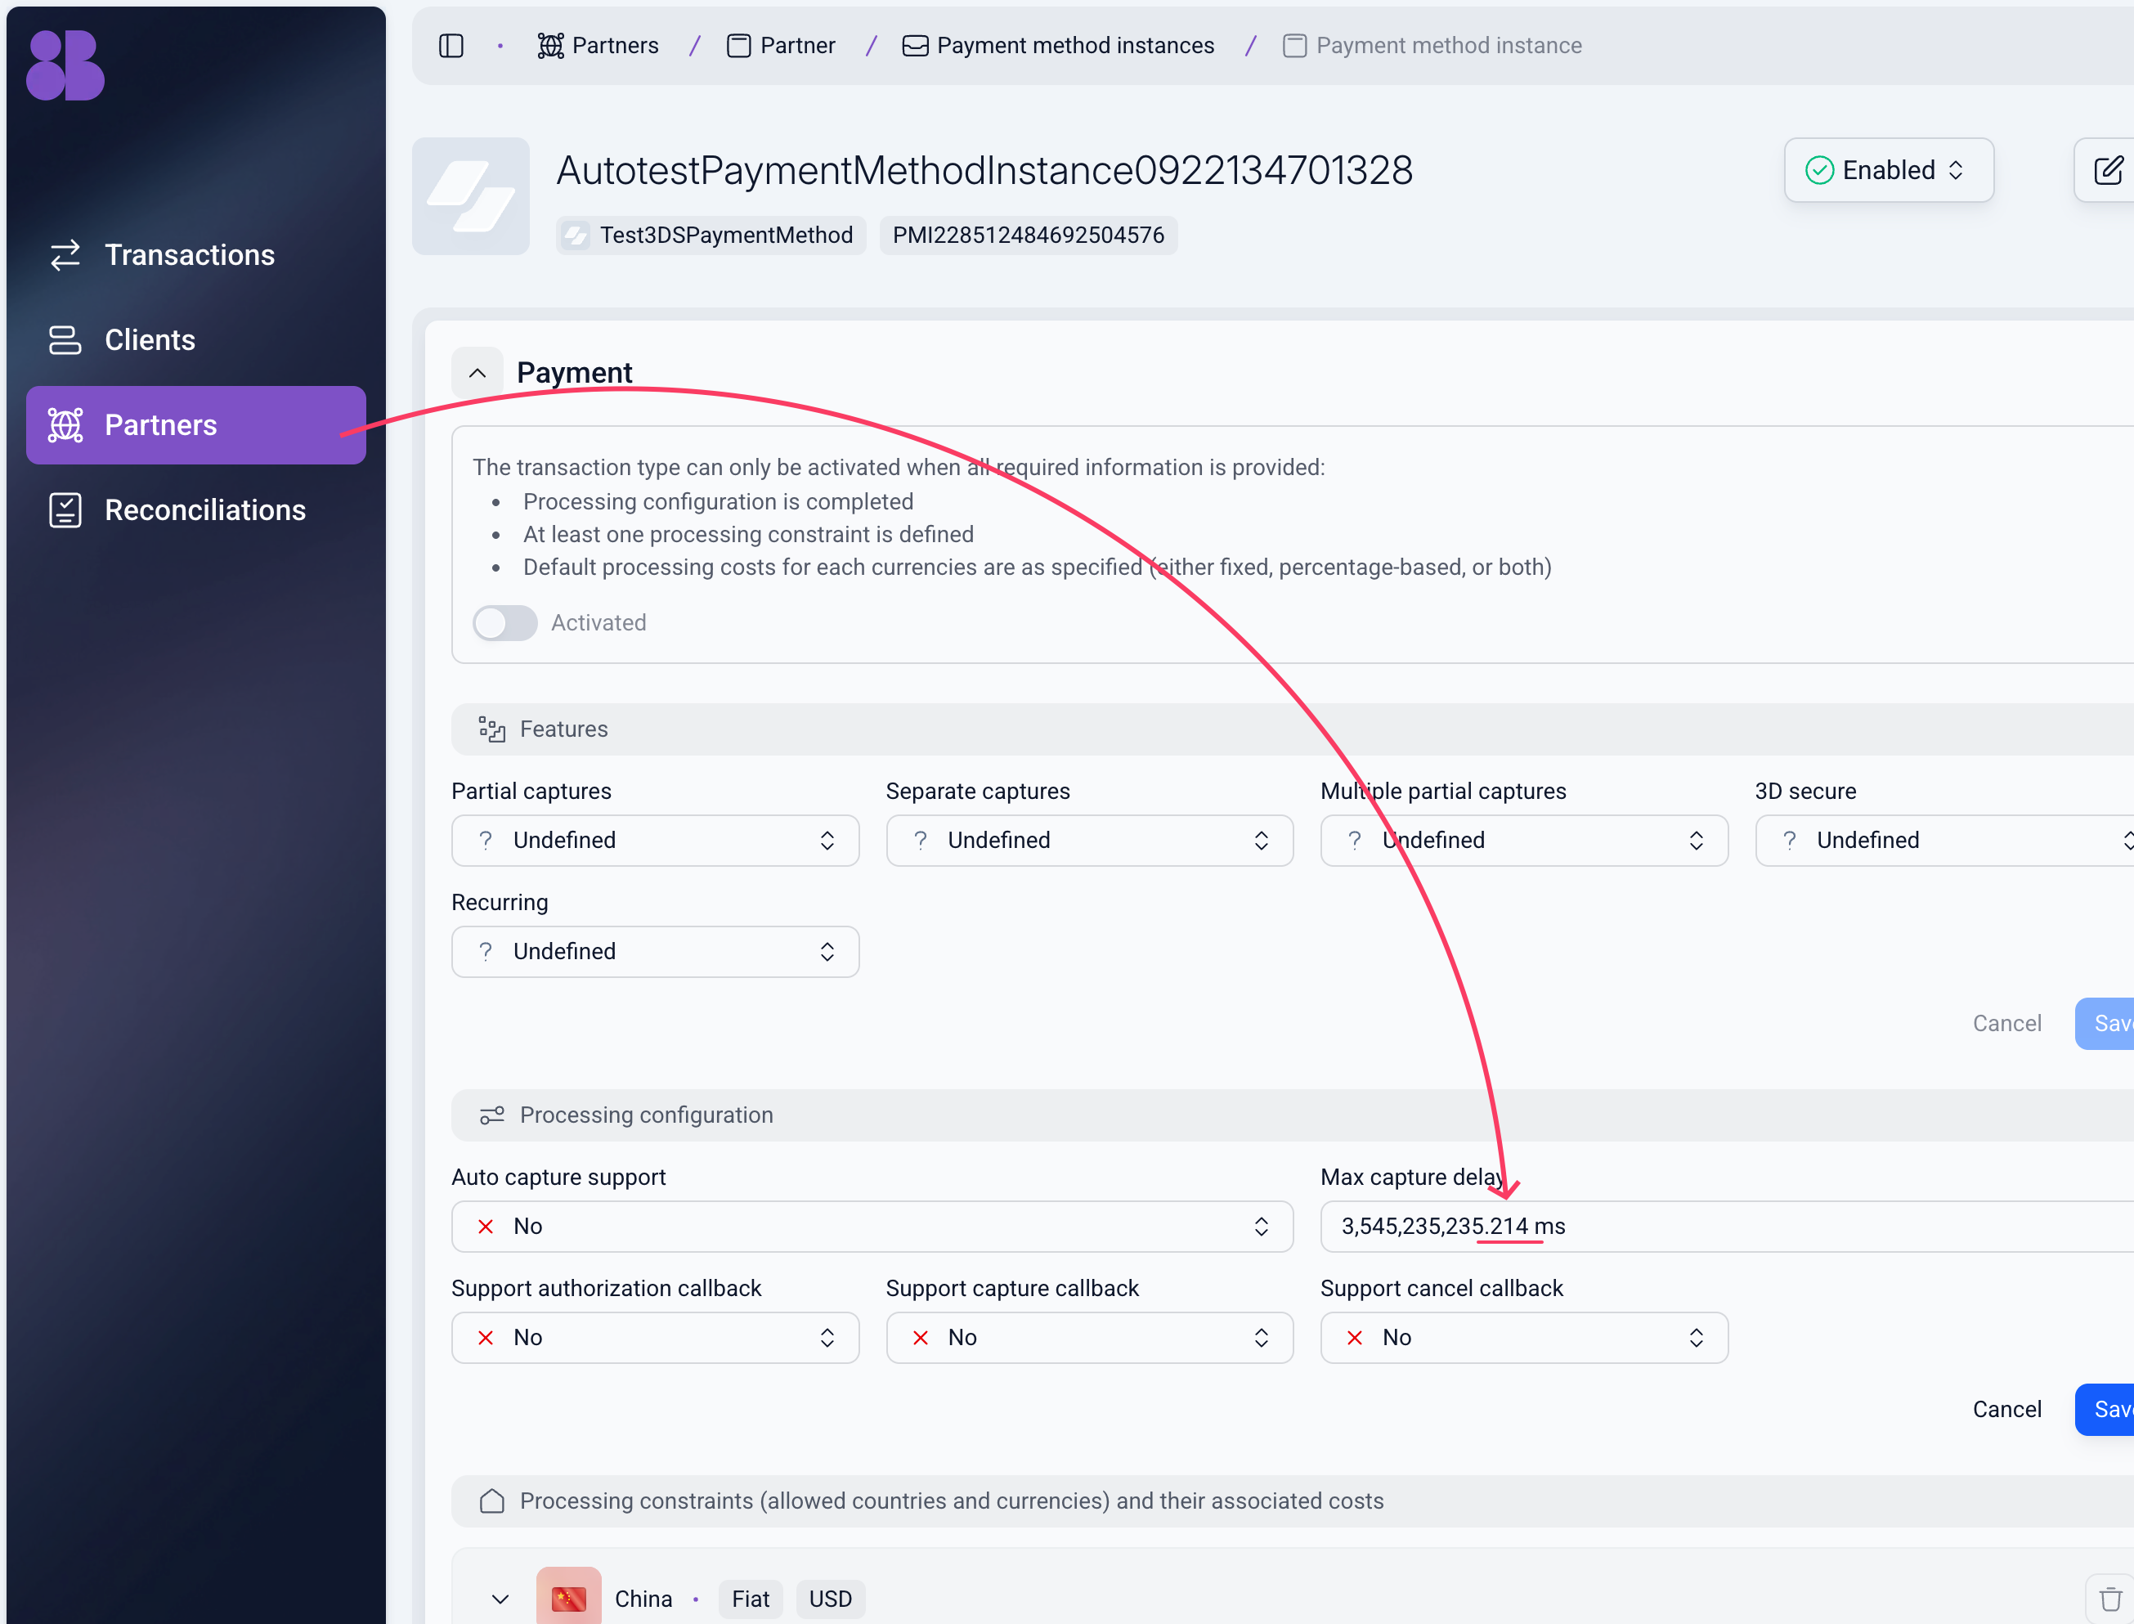Open the Enabled status dropdown

click(1889, 170)
